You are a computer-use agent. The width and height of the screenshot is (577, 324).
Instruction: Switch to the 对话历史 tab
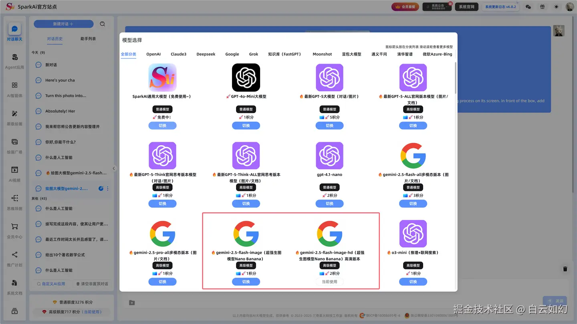click(x=55, y=39)
